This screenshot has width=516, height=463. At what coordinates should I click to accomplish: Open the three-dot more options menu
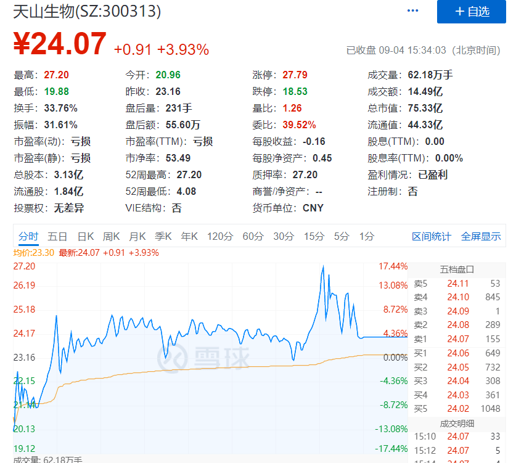pyautogui.click(x=412, y=11)
